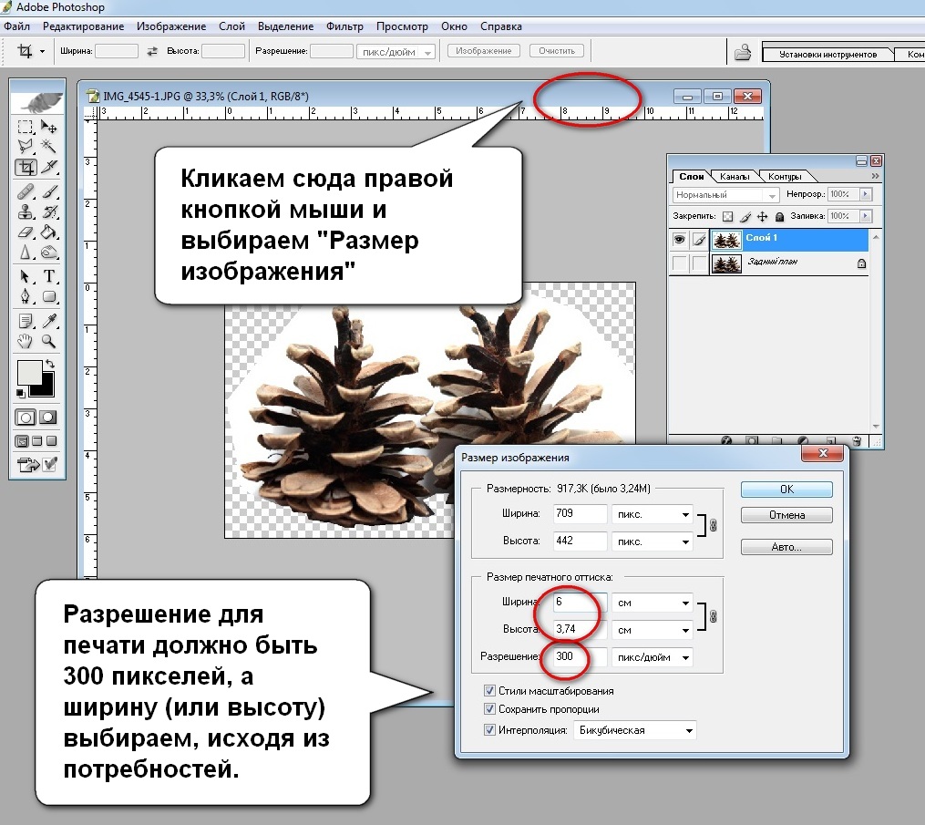Open Бикубическая interpolation dropdown
The width and height of the screenshot is (925, 825).
click(635, 730)
